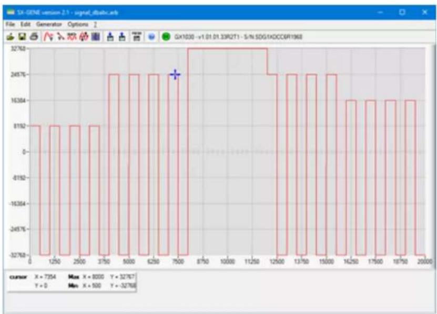This screenshot has height=314, width=437.
Task: Open the black instrument settings icon
Action: coord(136,36)
